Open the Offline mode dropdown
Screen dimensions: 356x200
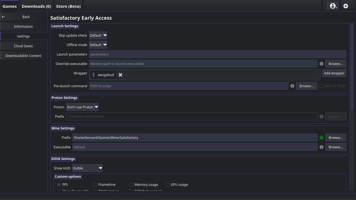point(98,45)
